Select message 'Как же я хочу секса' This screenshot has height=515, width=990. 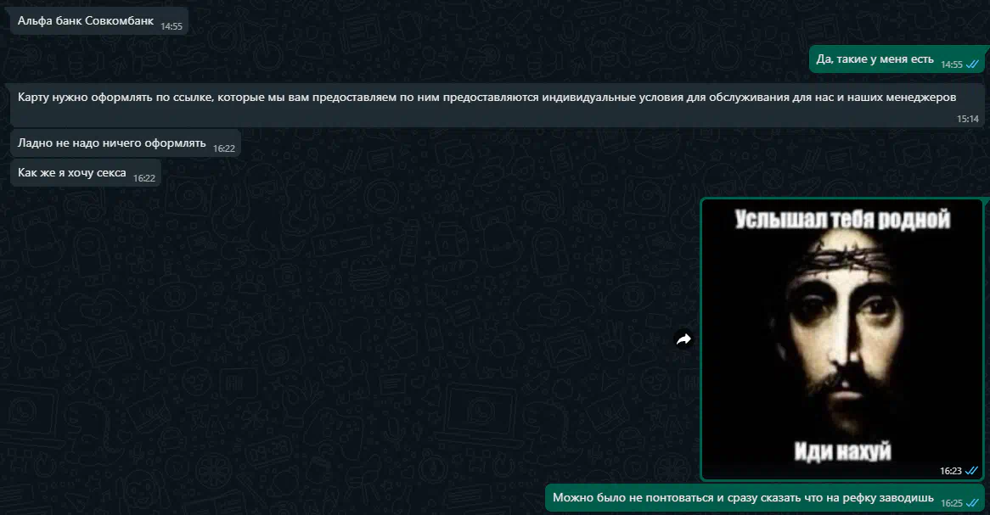click(x=85, y=173)
